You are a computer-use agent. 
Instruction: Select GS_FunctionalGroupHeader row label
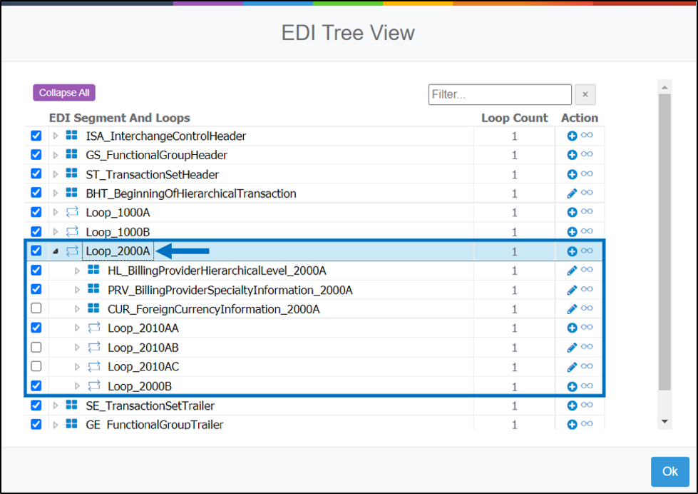point(157,155)
